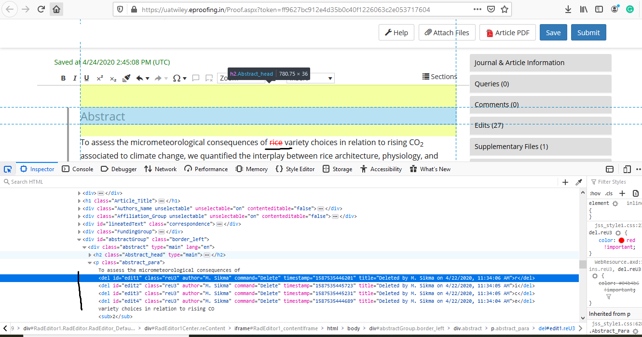Open the Omega special characters dropdown
The width and height of the screenshot is (642, 337).
tap(179, 78)
